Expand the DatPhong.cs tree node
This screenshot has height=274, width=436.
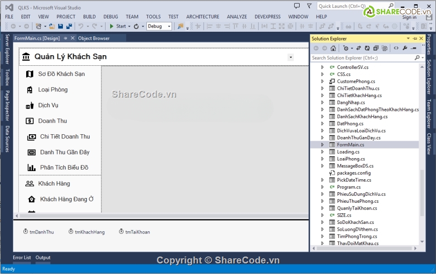pyautogui.click(x=322, y=124)
